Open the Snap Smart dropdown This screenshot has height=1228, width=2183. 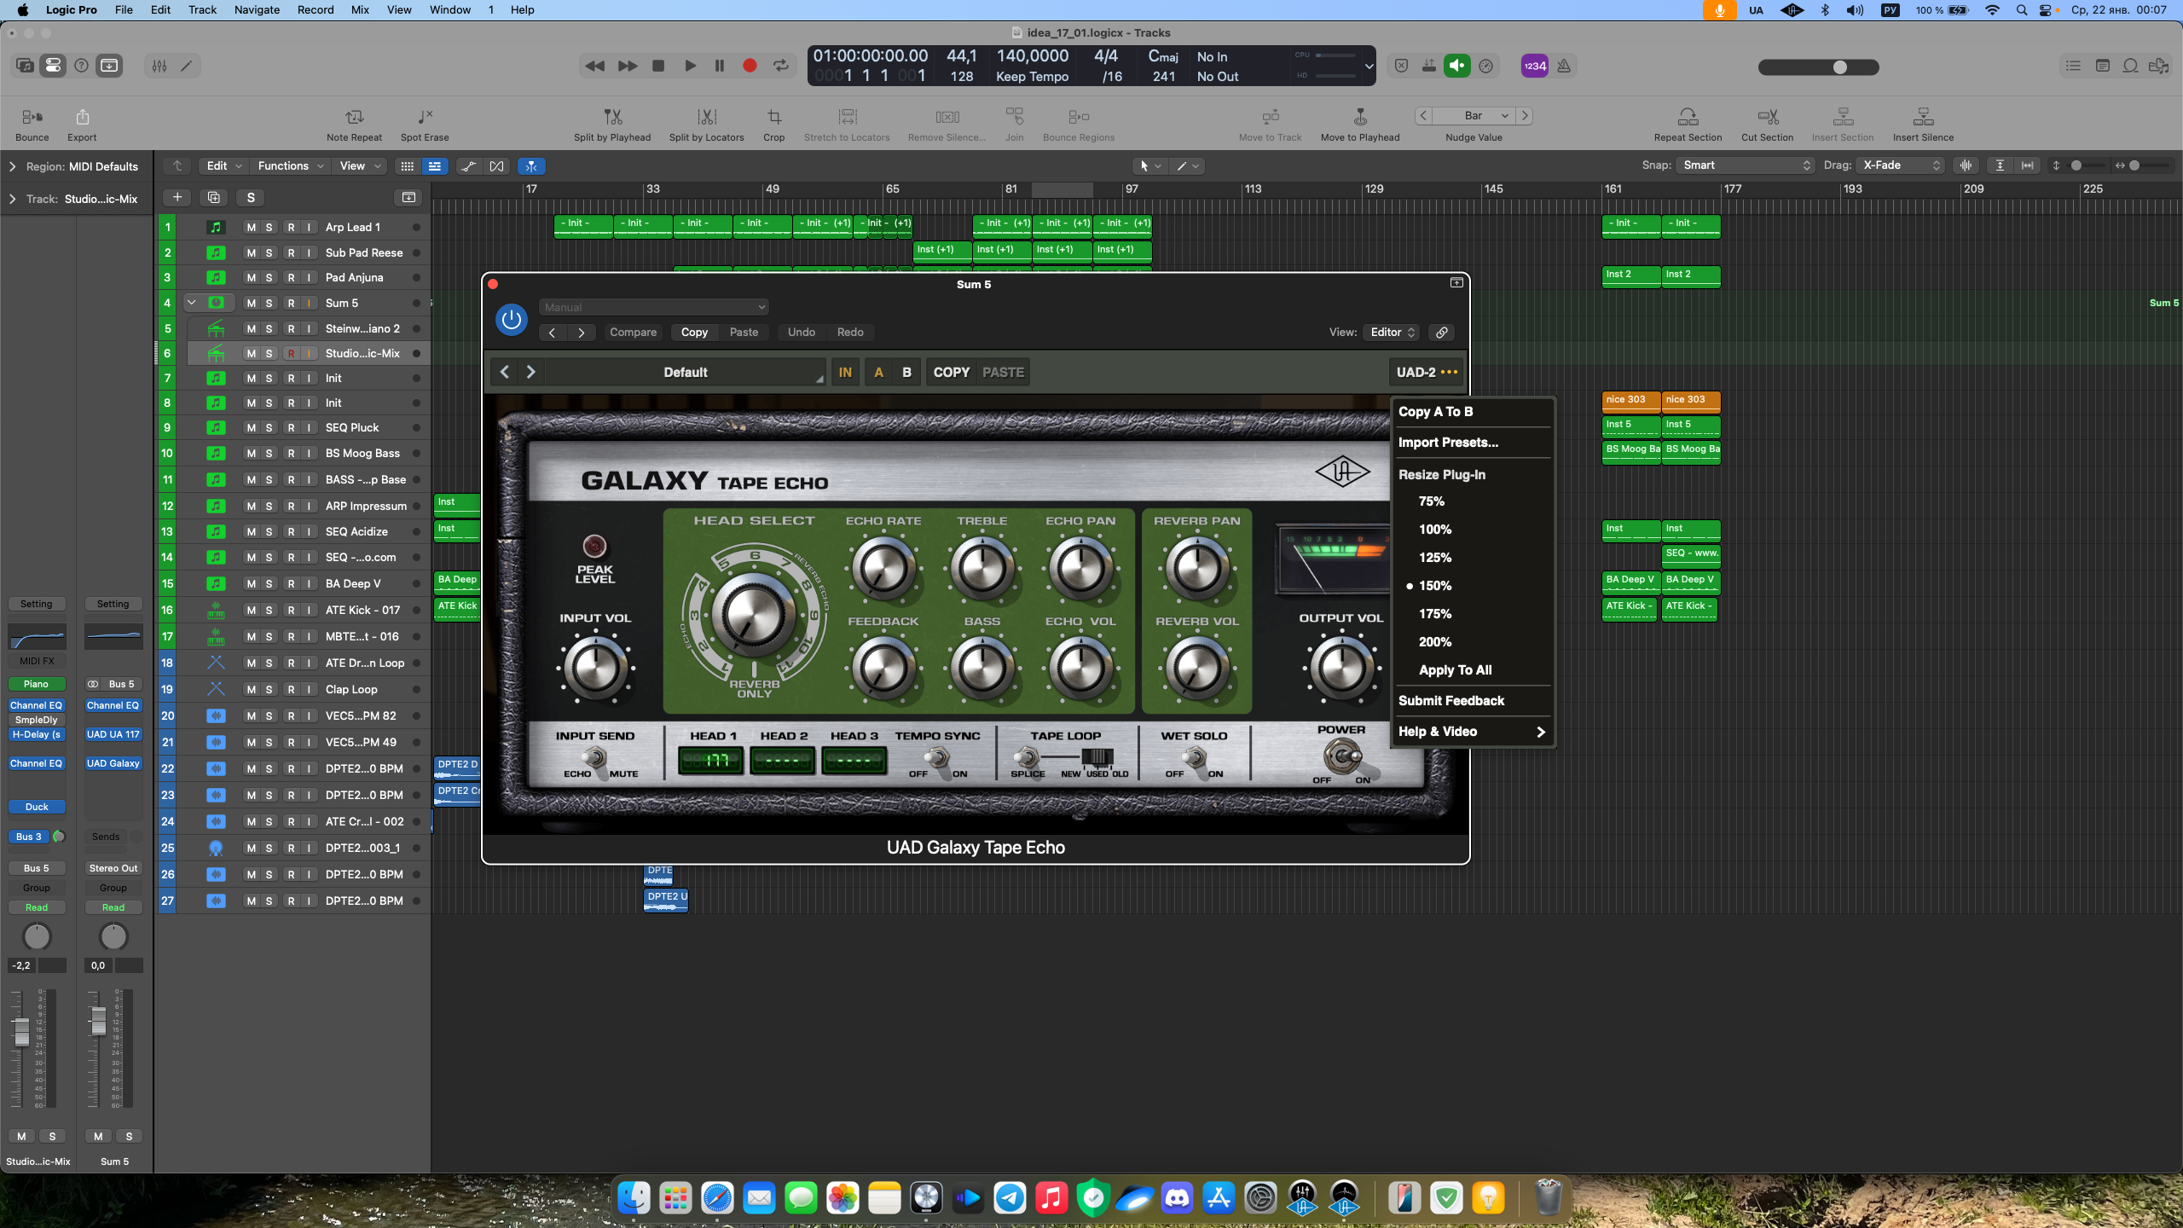point(1745,165)
